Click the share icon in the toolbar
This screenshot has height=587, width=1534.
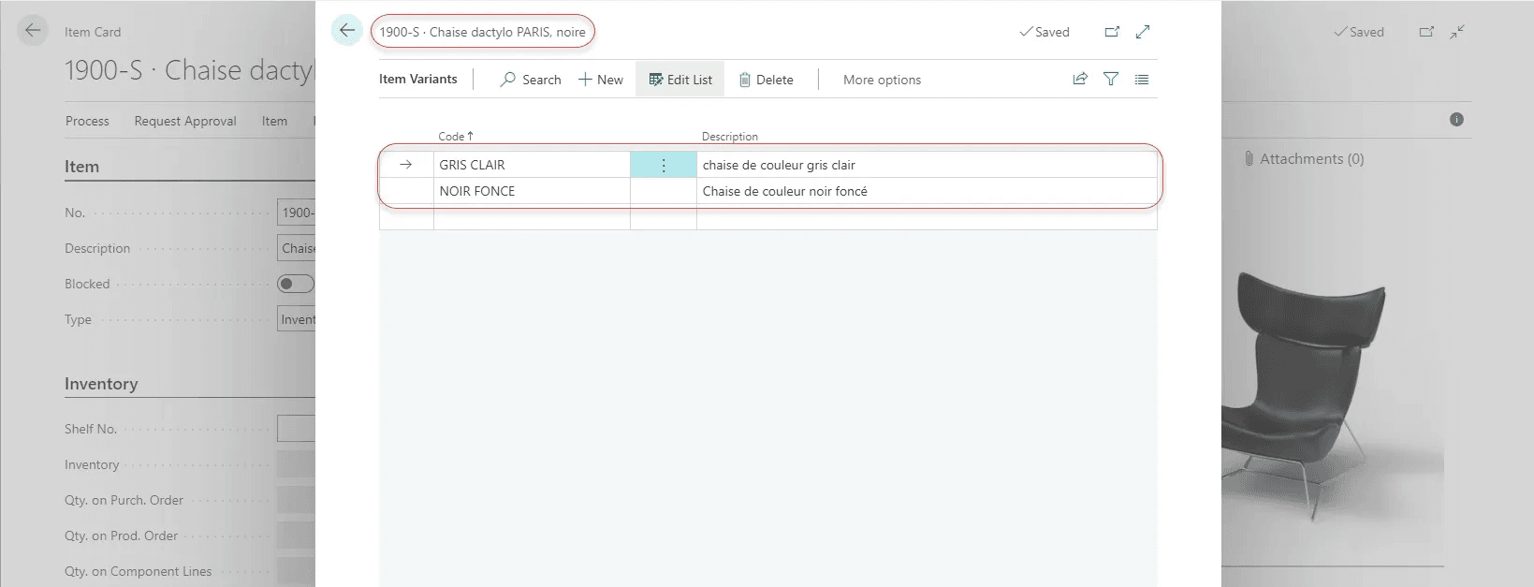pyautogui.click(x=1080, y=80)
